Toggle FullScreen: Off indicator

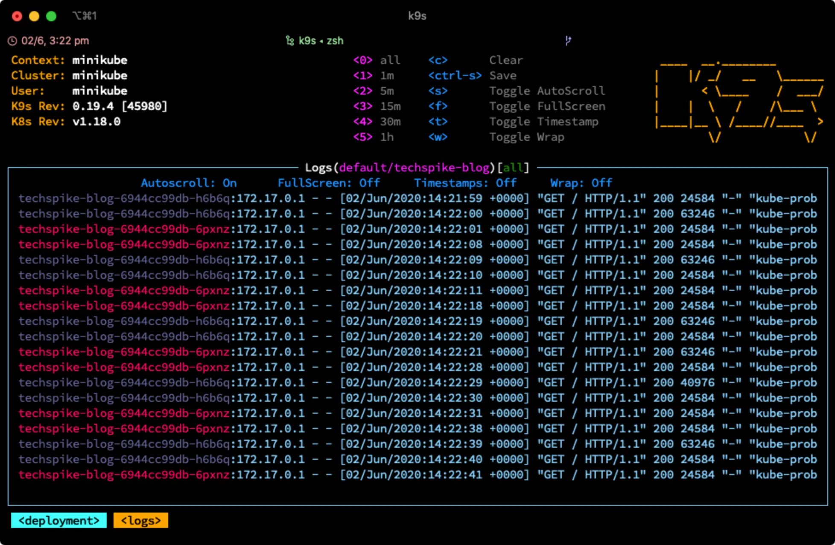(x=329, y=183)
